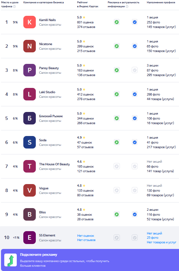Click the 'Нет отзывов' link
Viewport: 179px width, 271px height.
click(86, 240)
